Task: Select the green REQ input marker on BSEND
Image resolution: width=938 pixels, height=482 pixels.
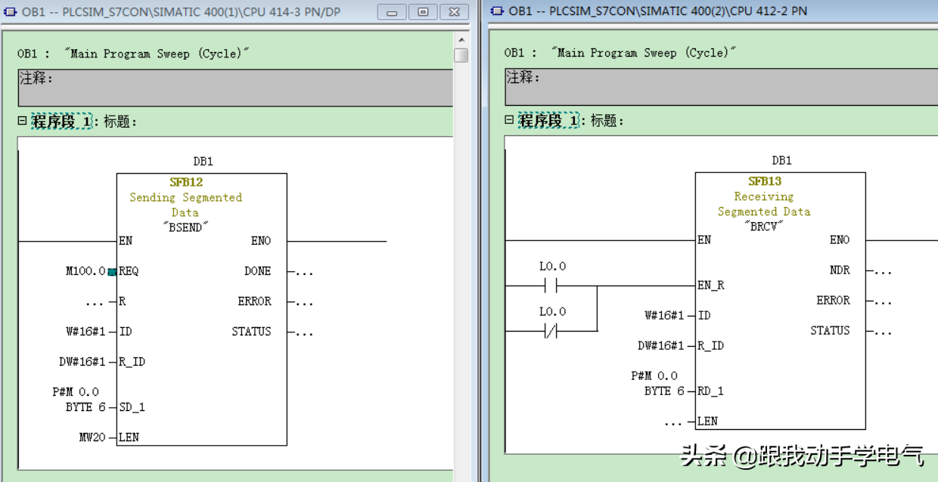Action: [112, 271]
